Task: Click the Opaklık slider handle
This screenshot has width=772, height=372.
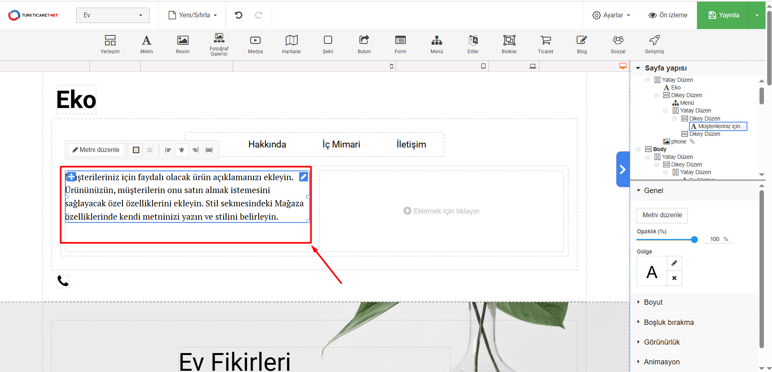Action: 694,239
